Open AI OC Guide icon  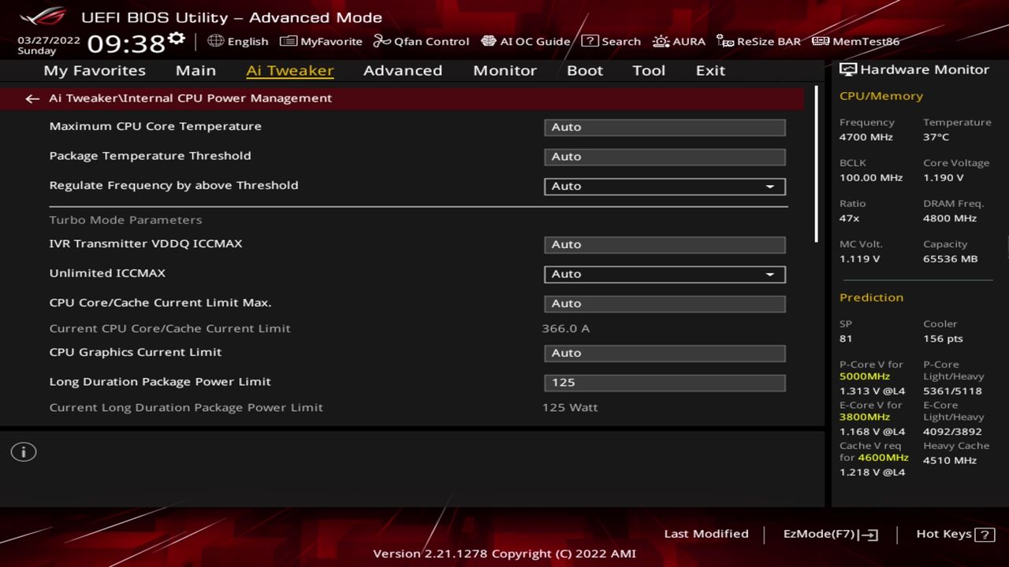pos(489,41)
